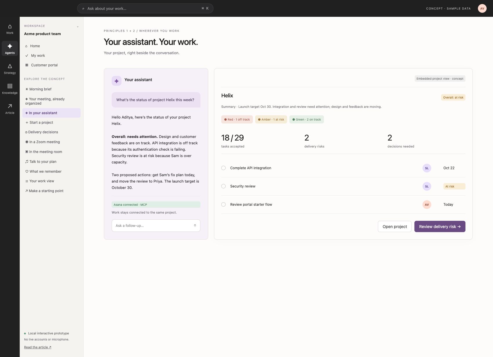Expand the workspace switcher chevron

coord(78,27)
